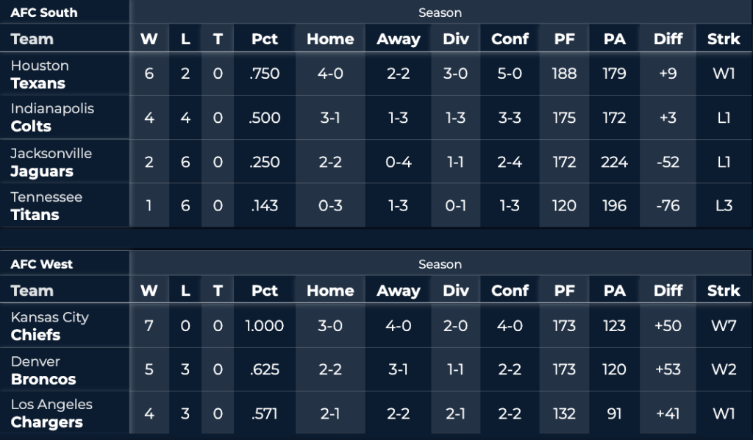Sort AFC West by Div column header
Image resolution: width=753 pixels, height=440 pixels.
[456, 291]
